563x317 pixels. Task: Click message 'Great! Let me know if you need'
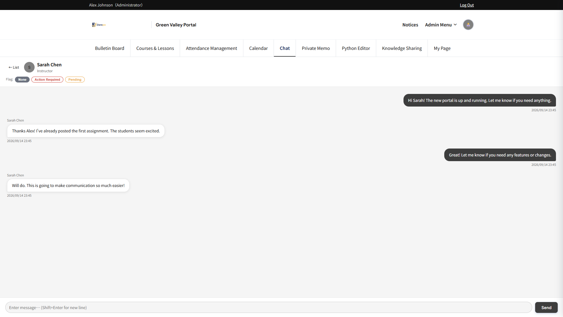(x=500, y=155)
